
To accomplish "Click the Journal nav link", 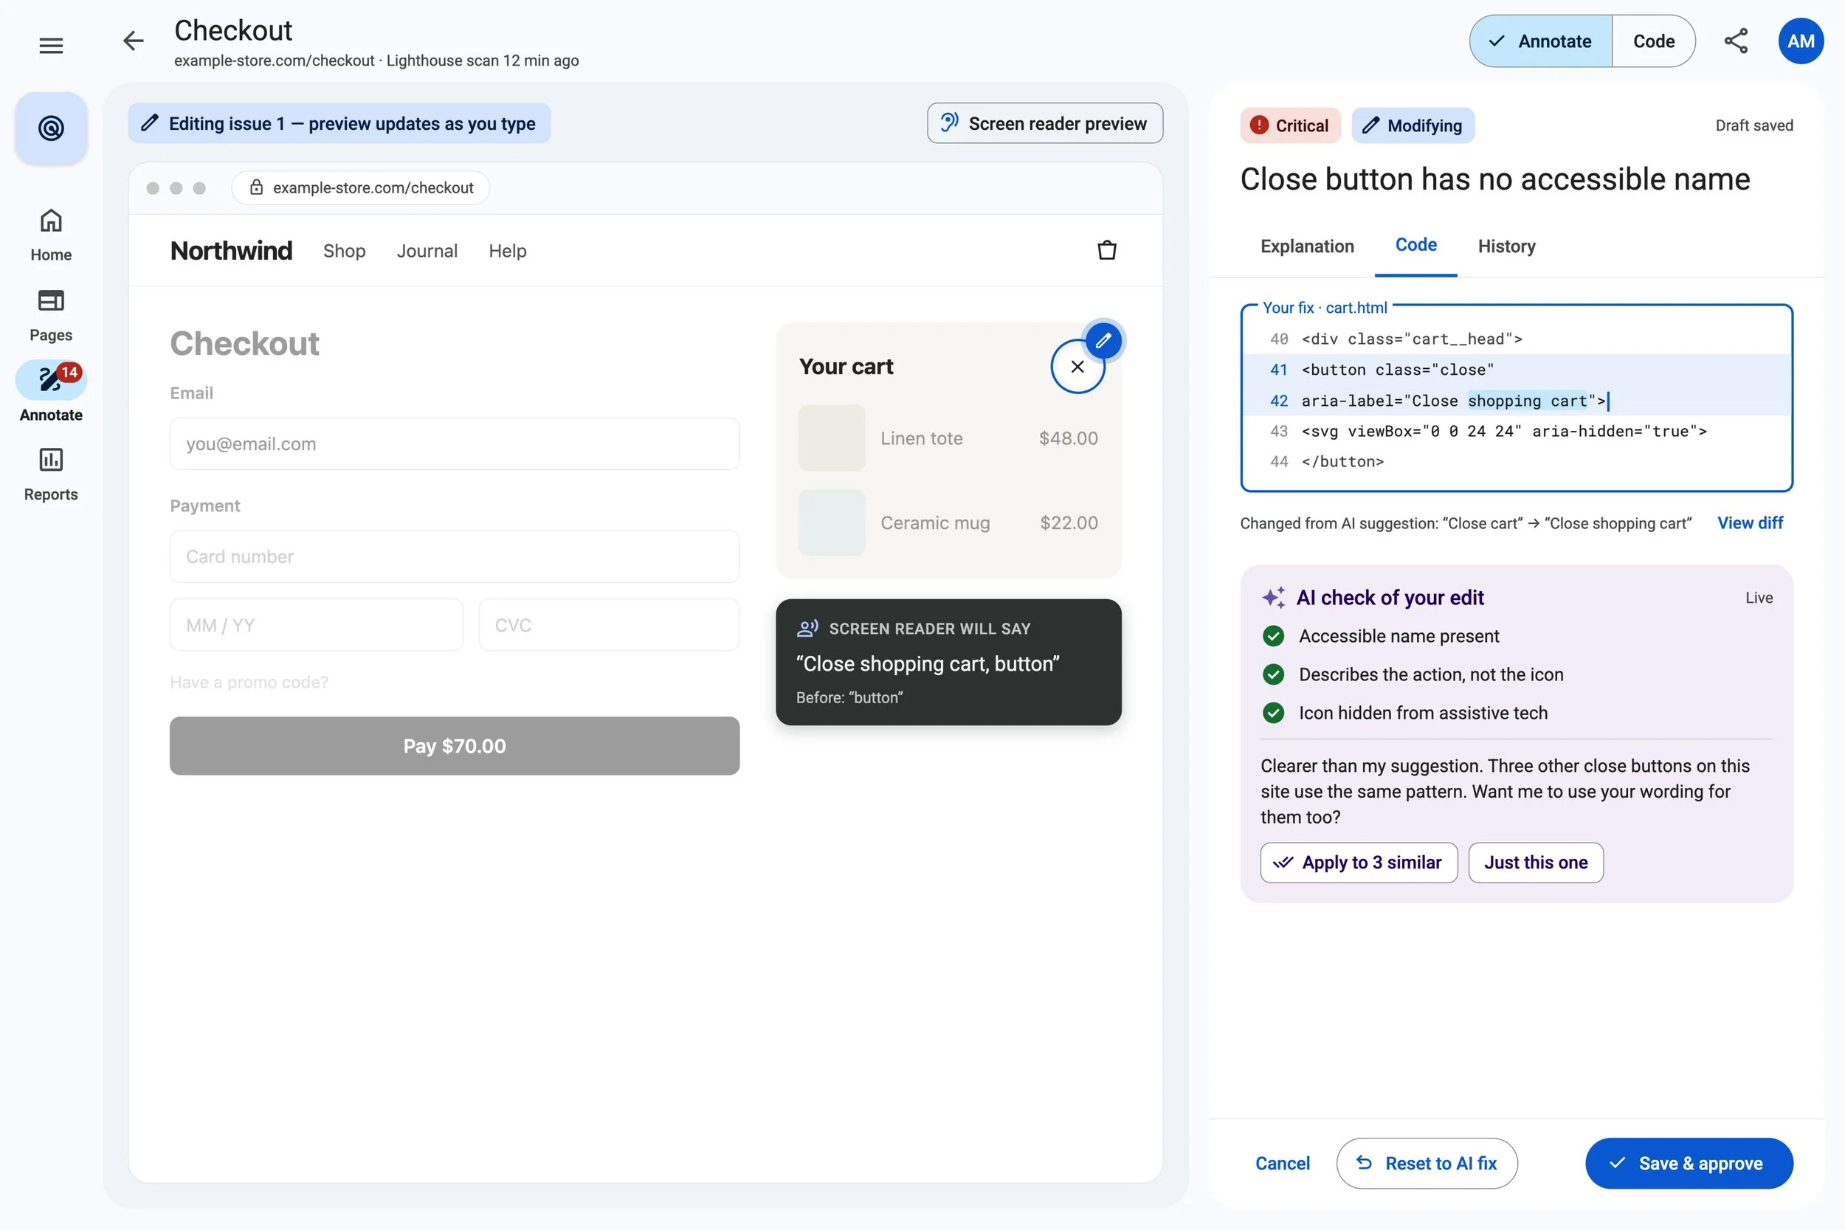I will (x=427, y=251).
